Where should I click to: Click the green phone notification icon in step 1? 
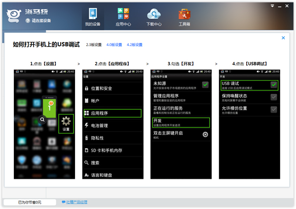click(x=49, y=107)
